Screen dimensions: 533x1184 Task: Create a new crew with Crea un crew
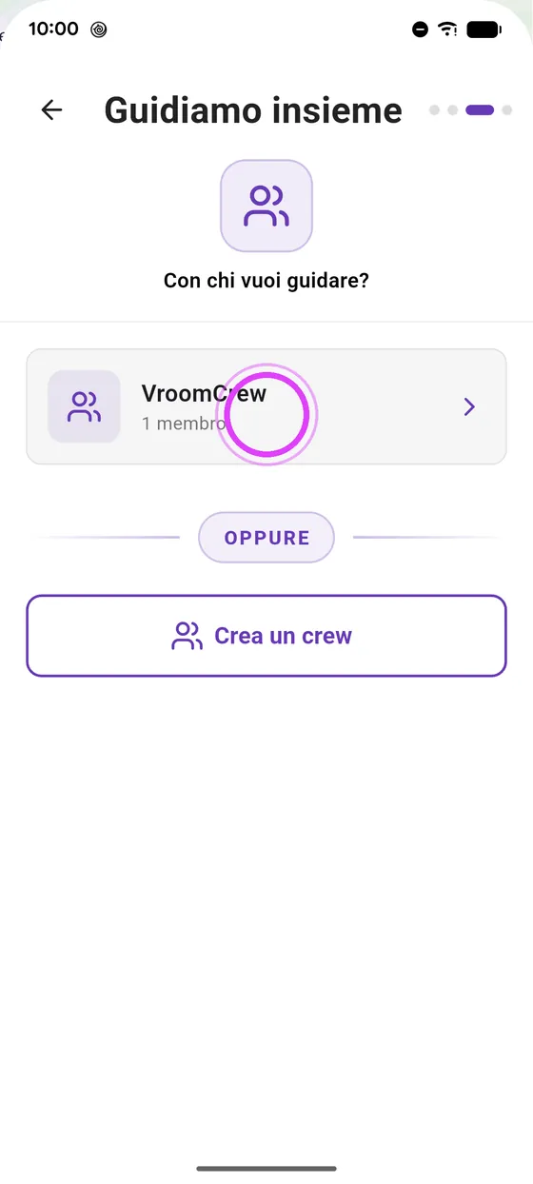click(x=266, y=636)
